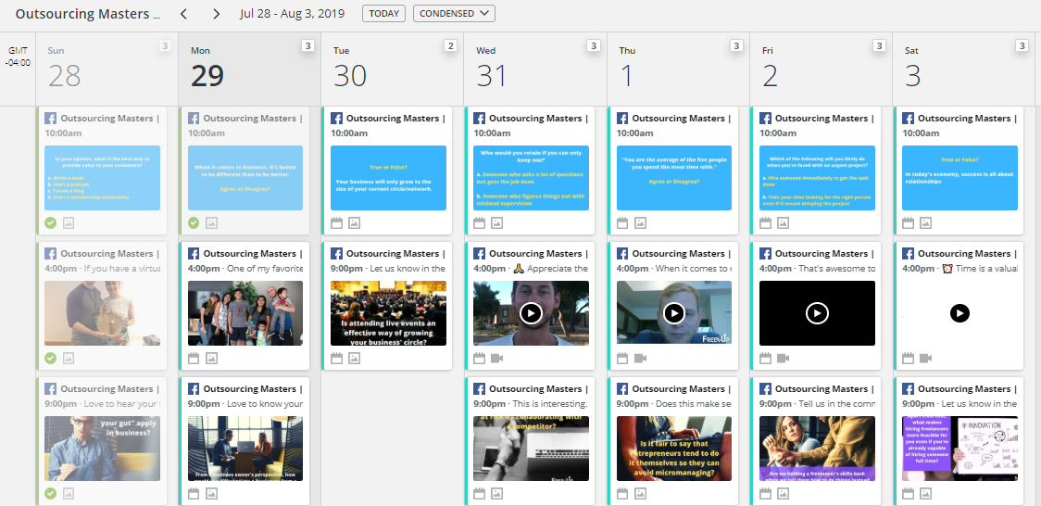
Task: Select Tuesday 30 day header
Action: click(x=392, y=69)
